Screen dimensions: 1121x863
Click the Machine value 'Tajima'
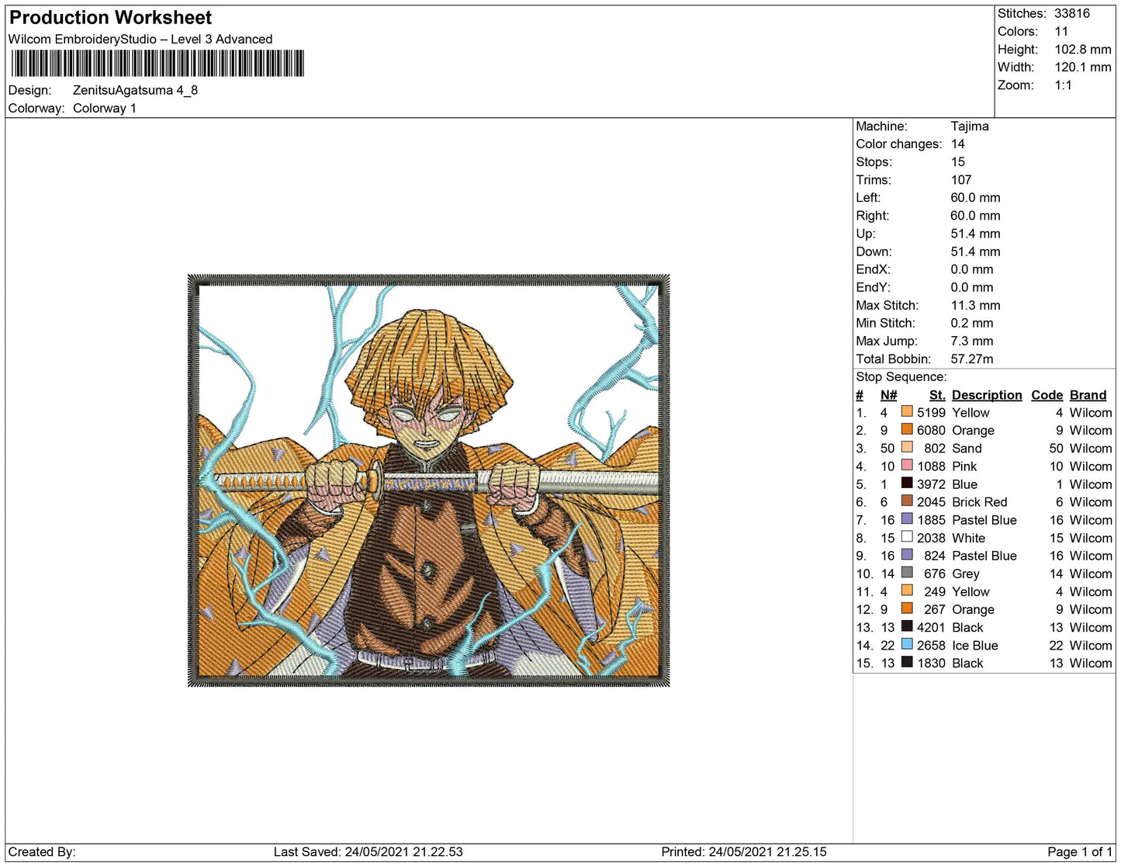[x=970, y=126]
